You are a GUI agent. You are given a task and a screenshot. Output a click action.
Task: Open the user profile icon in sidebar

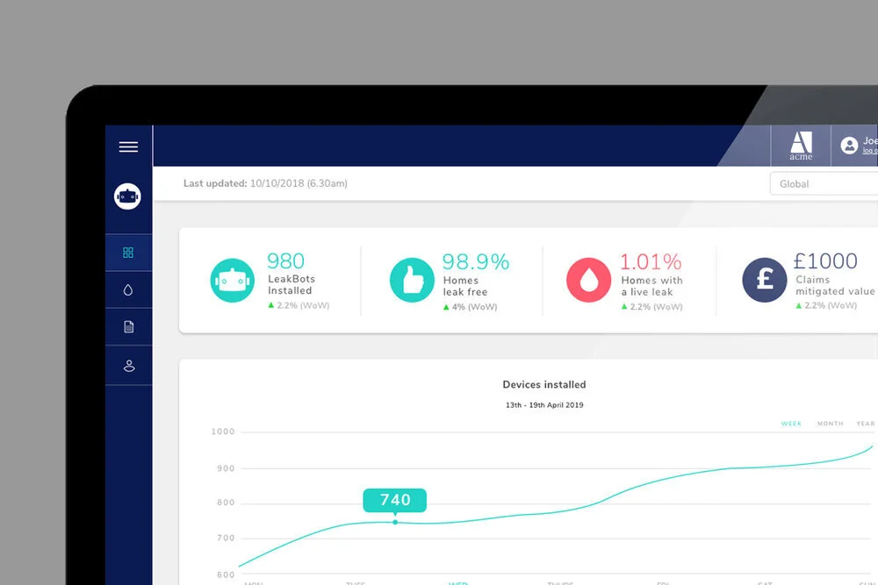pyautogui.click(x=129, y=366)
